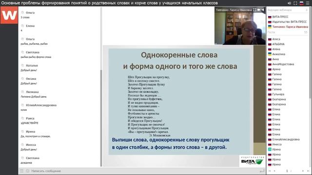Image resolution: width=312 pixels, height=175 pixels.
Task: Click guest АннаМодестовна in guest list
Action: tap(283, 64)
